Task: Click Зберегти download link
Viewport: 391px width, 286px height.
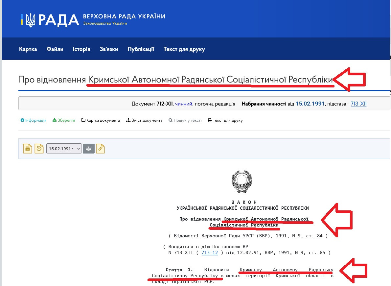Action: click(x=64, y=120)
